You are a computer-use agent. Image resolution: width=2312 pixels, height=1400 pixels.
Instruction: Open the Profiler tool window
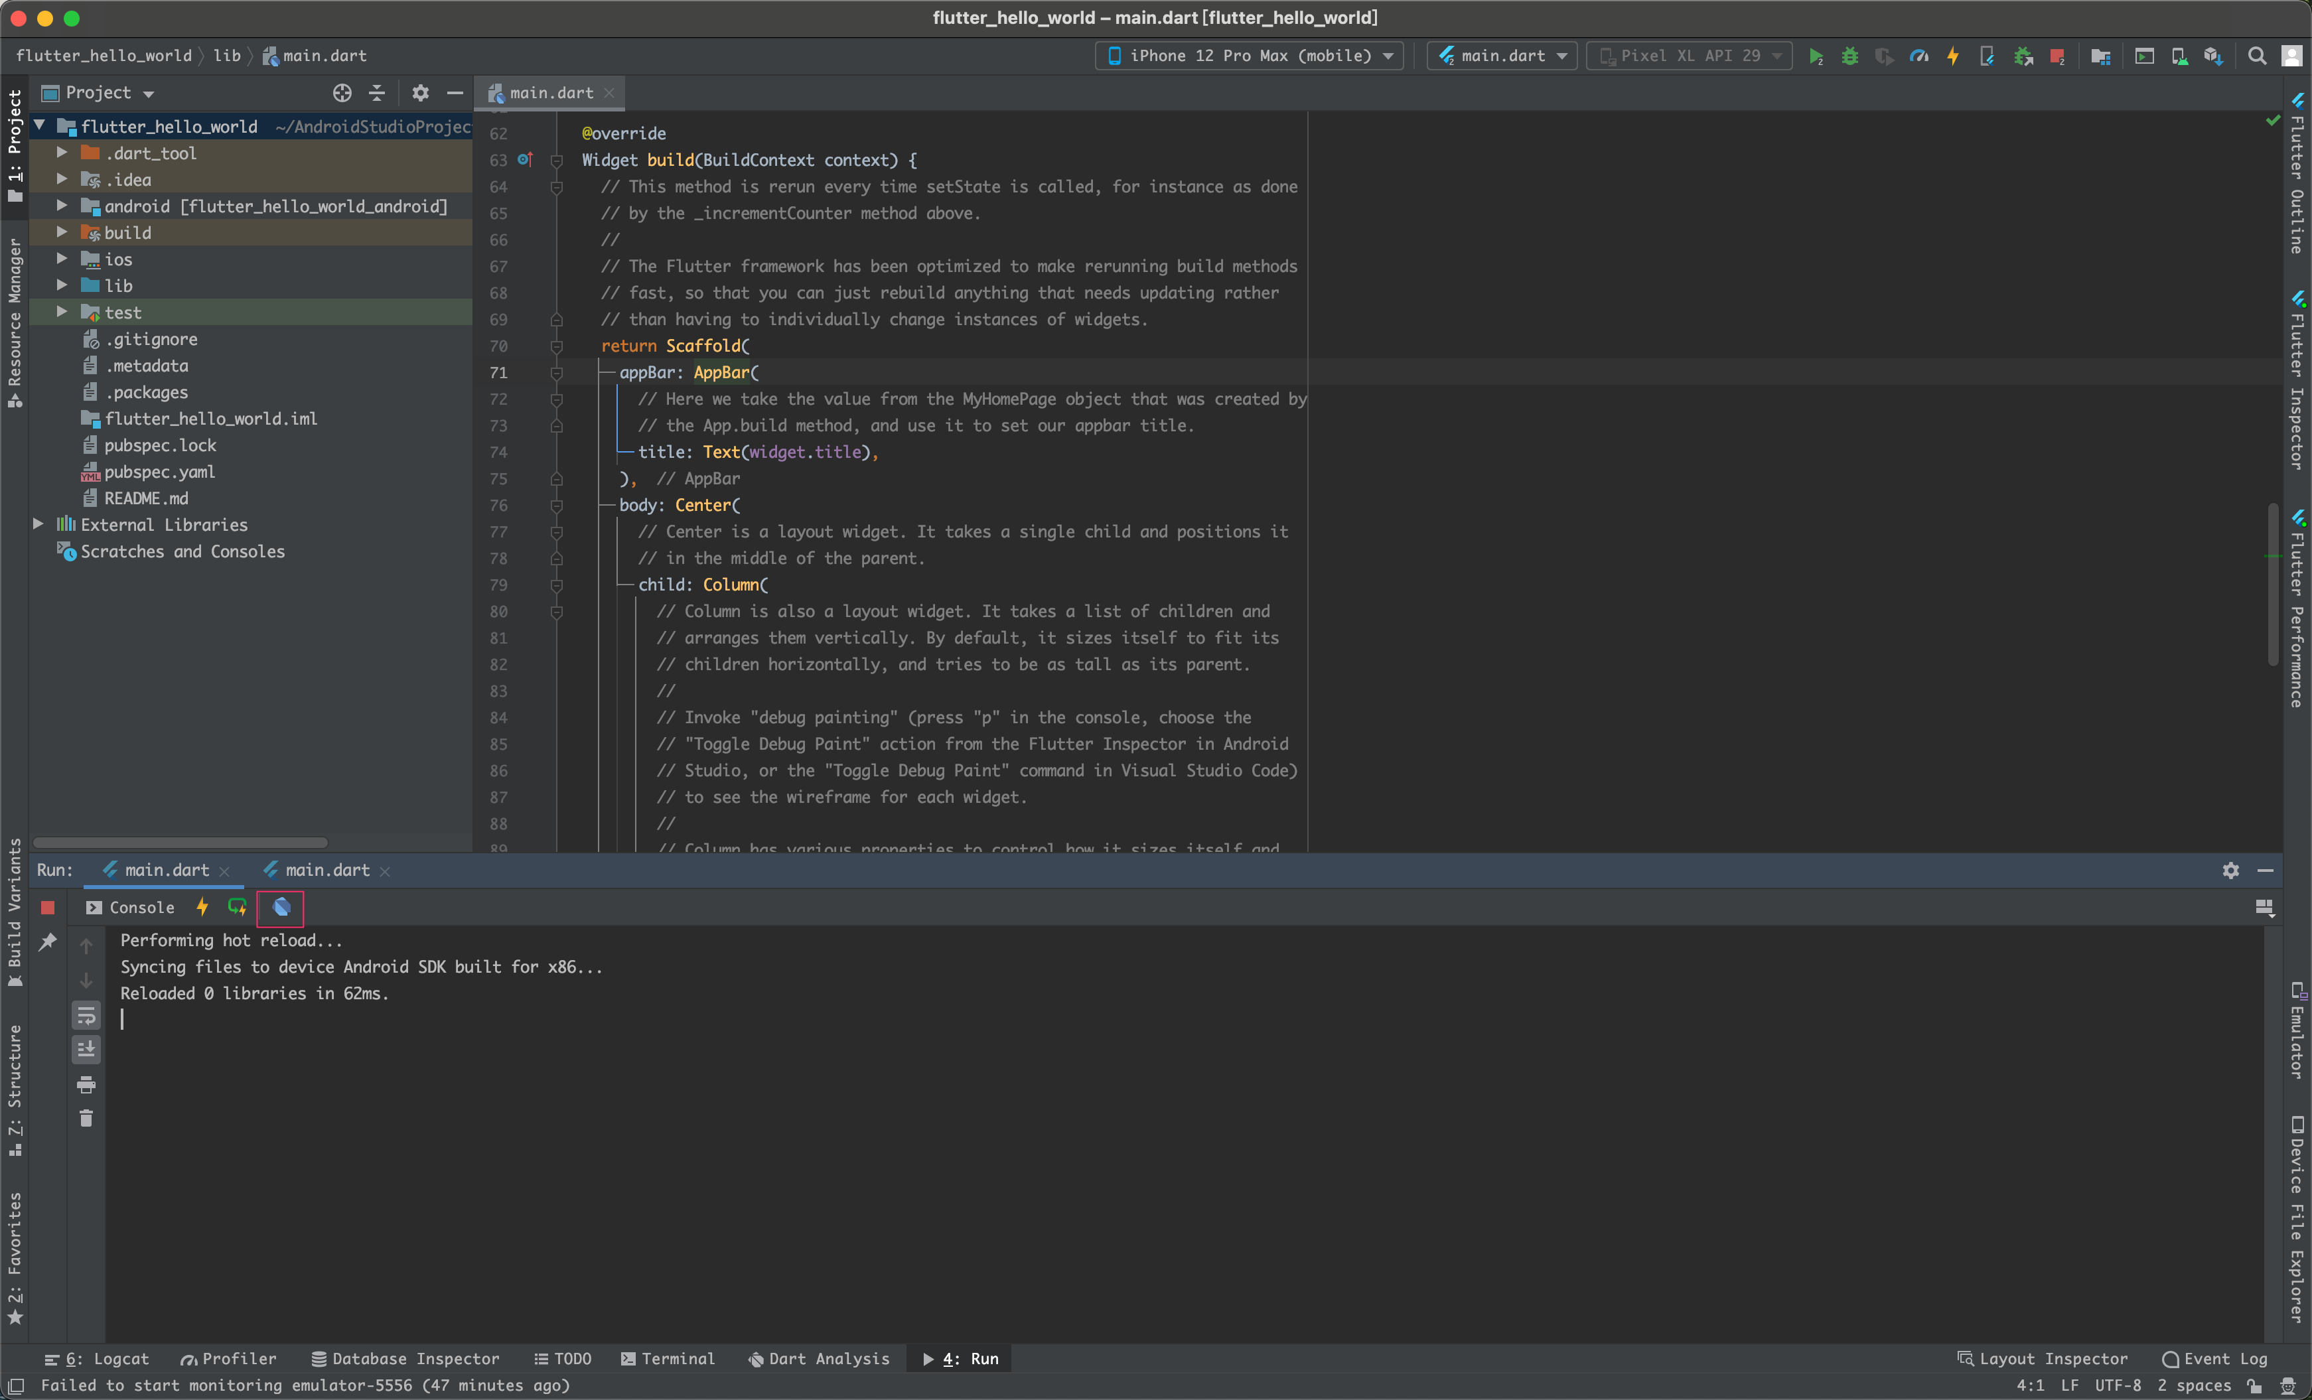point(229,1359)
